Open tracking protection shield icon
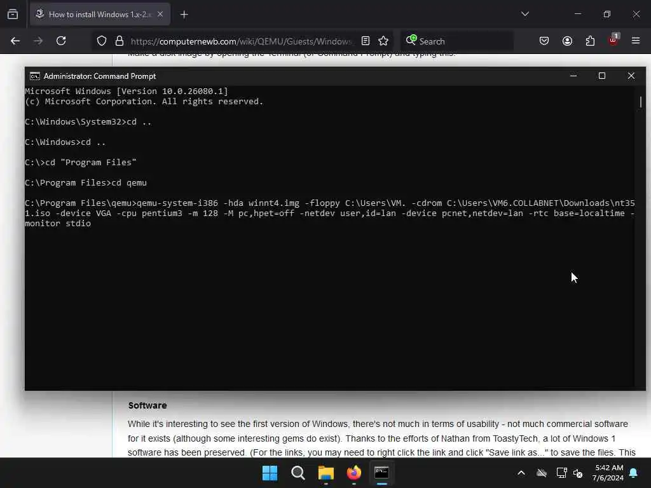Image resolution: width=651 pixels, height=488 pixels. pos(102,41)
